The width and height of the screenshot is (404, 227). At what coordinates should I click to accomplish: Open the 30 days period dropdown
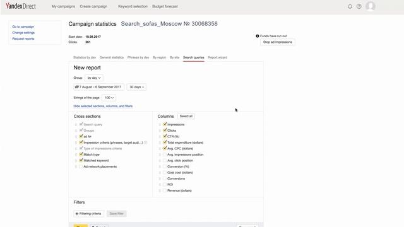pos(136,87)
